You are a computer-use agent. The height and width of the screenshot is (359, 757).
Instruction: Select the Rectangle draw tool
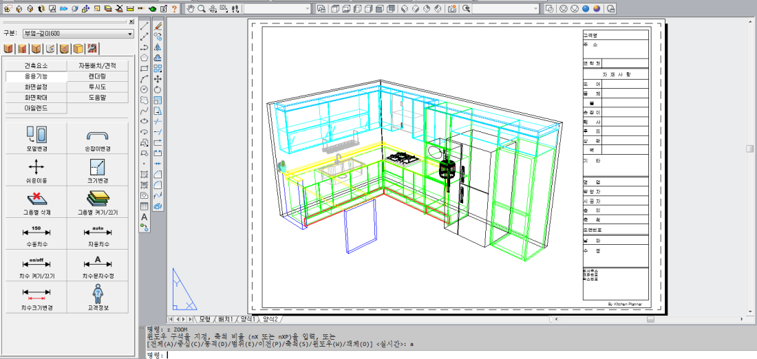[x=144, y=68]
